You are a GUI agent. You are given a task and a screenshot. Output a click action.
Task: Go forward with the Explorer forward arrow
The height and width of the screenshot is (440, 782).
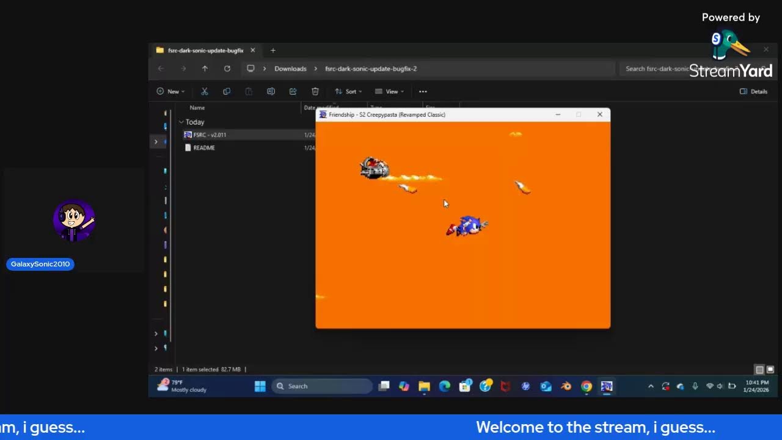coord(183,68)
